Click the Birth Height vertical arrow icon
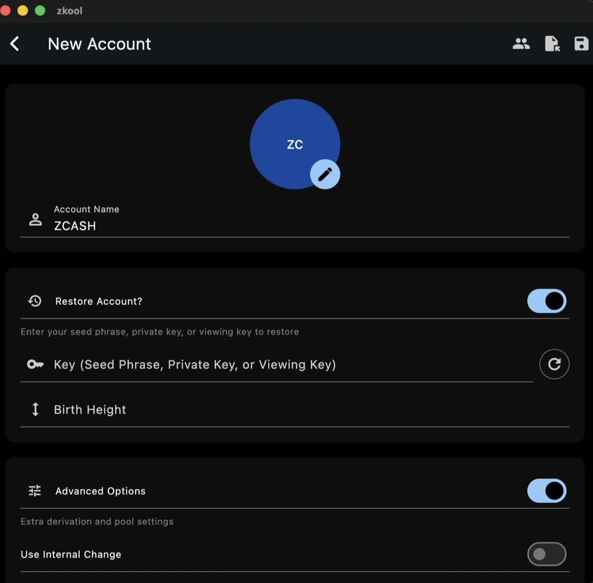The height and width of the screenshot is (583, 593). [x=35, y=409]
